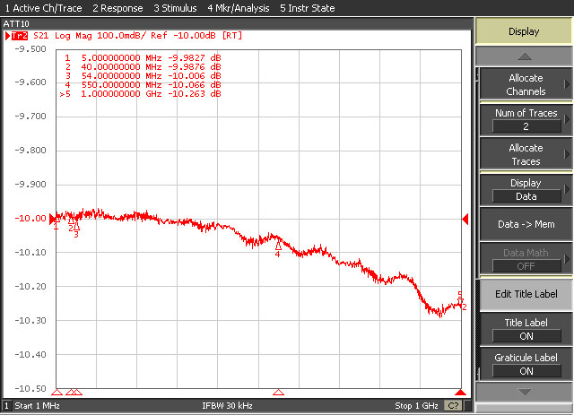Open Num of Traces submenu

tap(526, 120)
